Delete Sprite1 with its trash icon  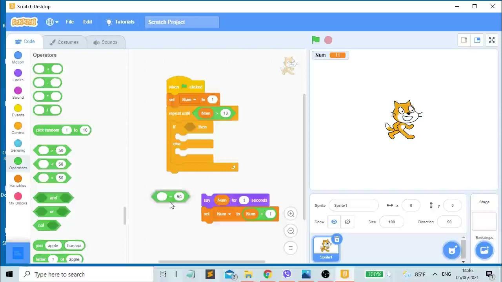[337, 239]
